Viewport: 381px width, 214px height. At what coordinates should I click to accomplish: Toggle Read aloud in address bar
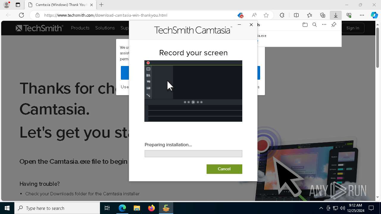pos(254,15)
